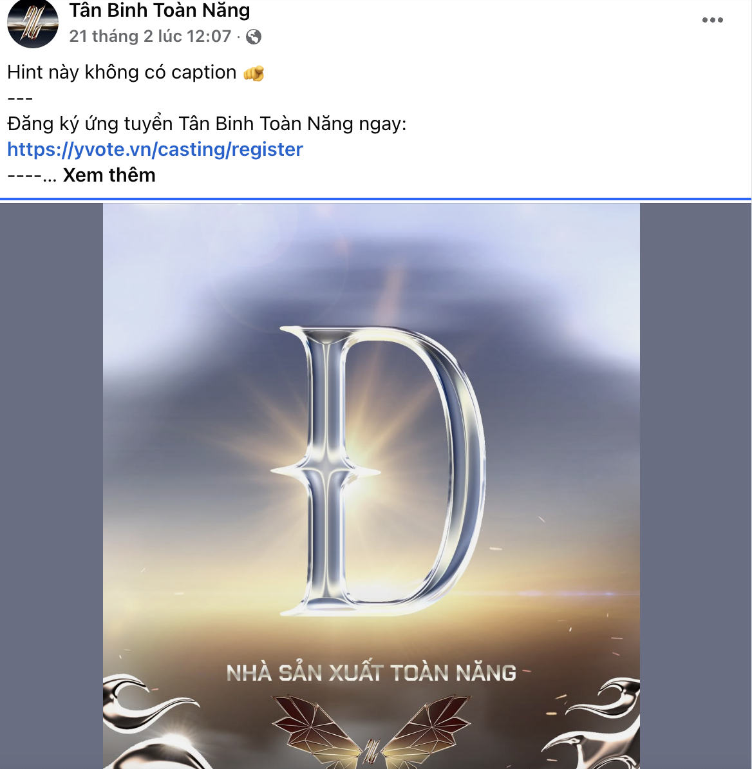
Task: Click the caption line Hint này không có caption
Action: tap(122, 73)
